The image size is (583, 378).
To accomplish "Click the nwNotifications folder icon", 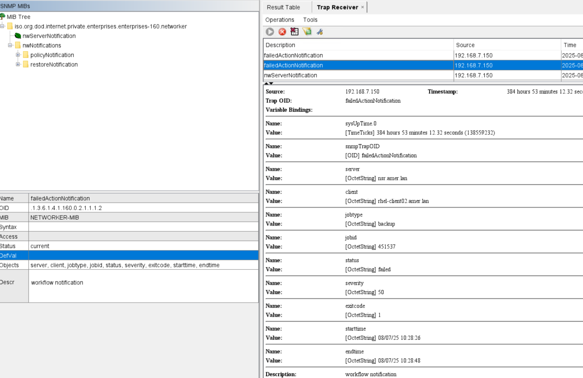I will (18, 45).
